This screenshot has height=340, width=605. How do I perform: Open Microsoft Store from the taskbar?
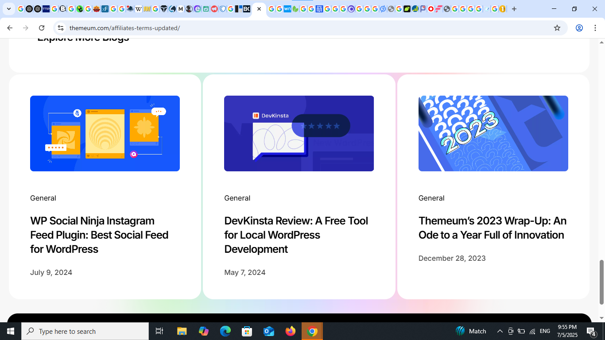coord(247,331)
